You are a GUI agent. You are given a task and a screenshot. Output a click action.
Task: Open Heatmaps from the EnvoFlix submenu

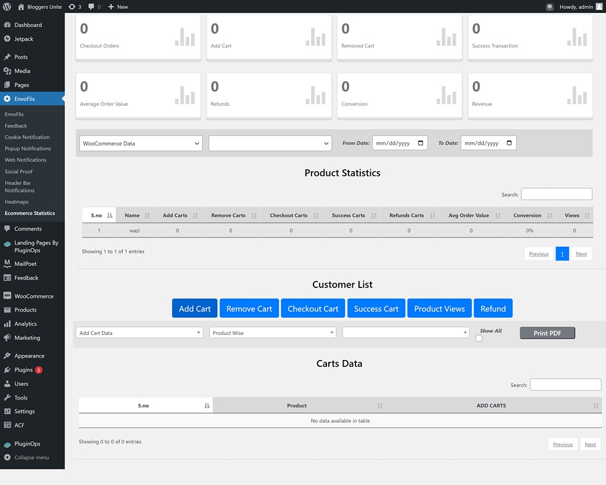tap(20, 201)
